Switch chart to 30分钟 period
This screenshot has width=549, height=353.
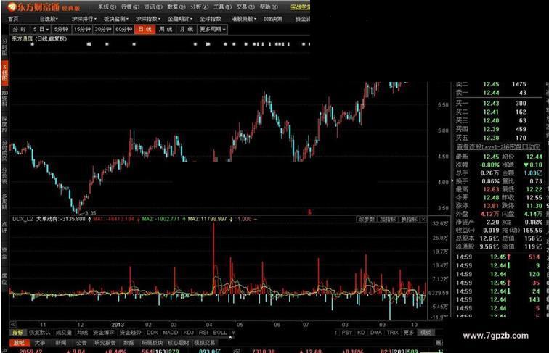[103, 30]
